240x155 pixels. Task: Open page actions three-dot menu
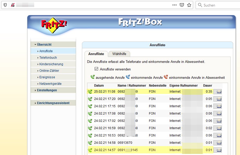[175, 5]
